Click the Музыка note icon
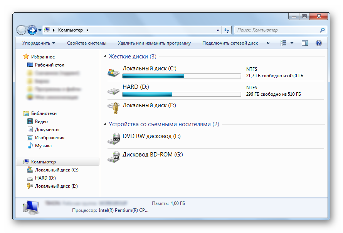Screen dimensions: 343x233 tap(30, 145)
